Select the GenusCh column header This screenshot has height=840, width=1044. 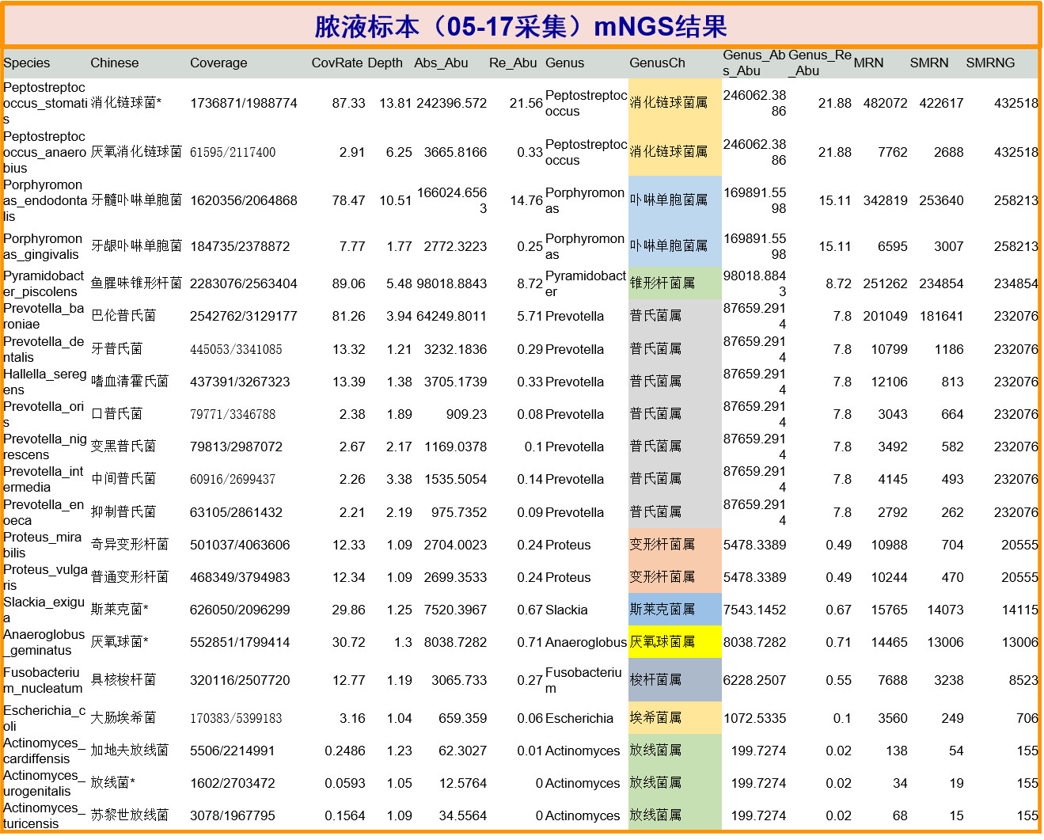(x=658, y=63)
